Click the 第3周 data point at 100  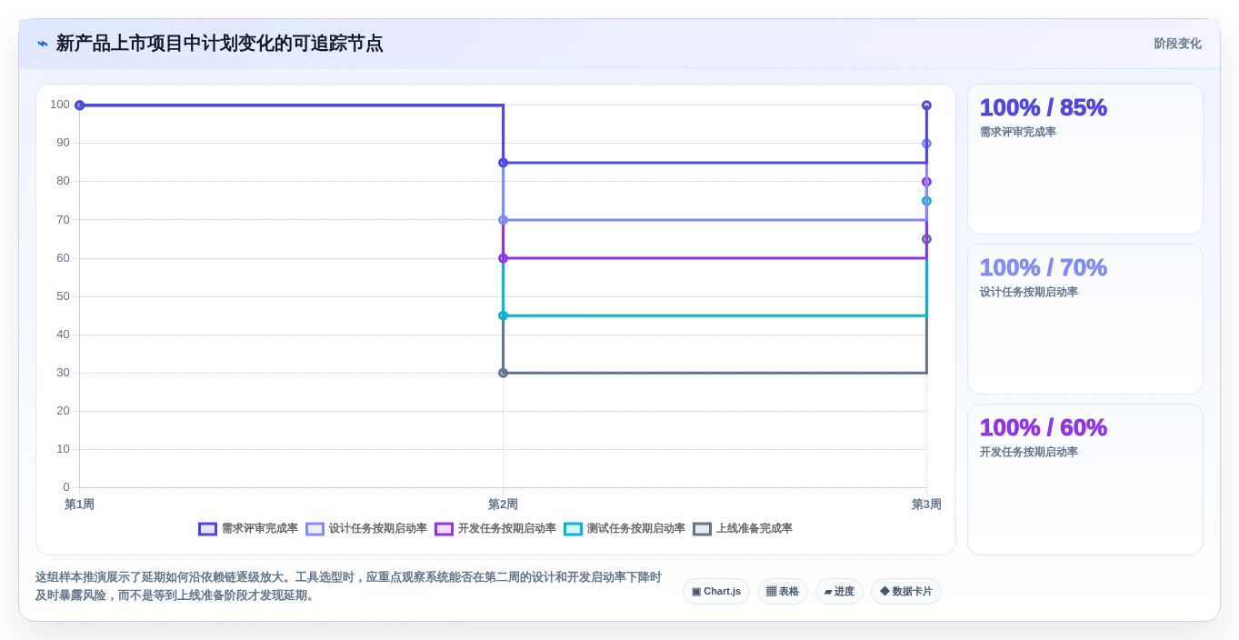pyautogui.click(x=926, y=105)
